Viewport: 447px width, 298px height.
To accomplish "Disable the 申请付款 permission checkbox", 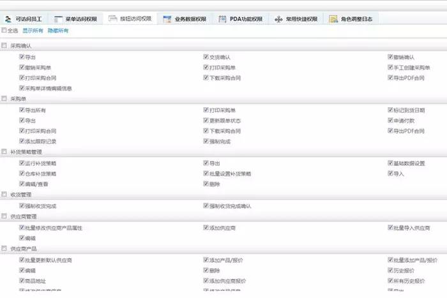I will (x=390, y=121).
